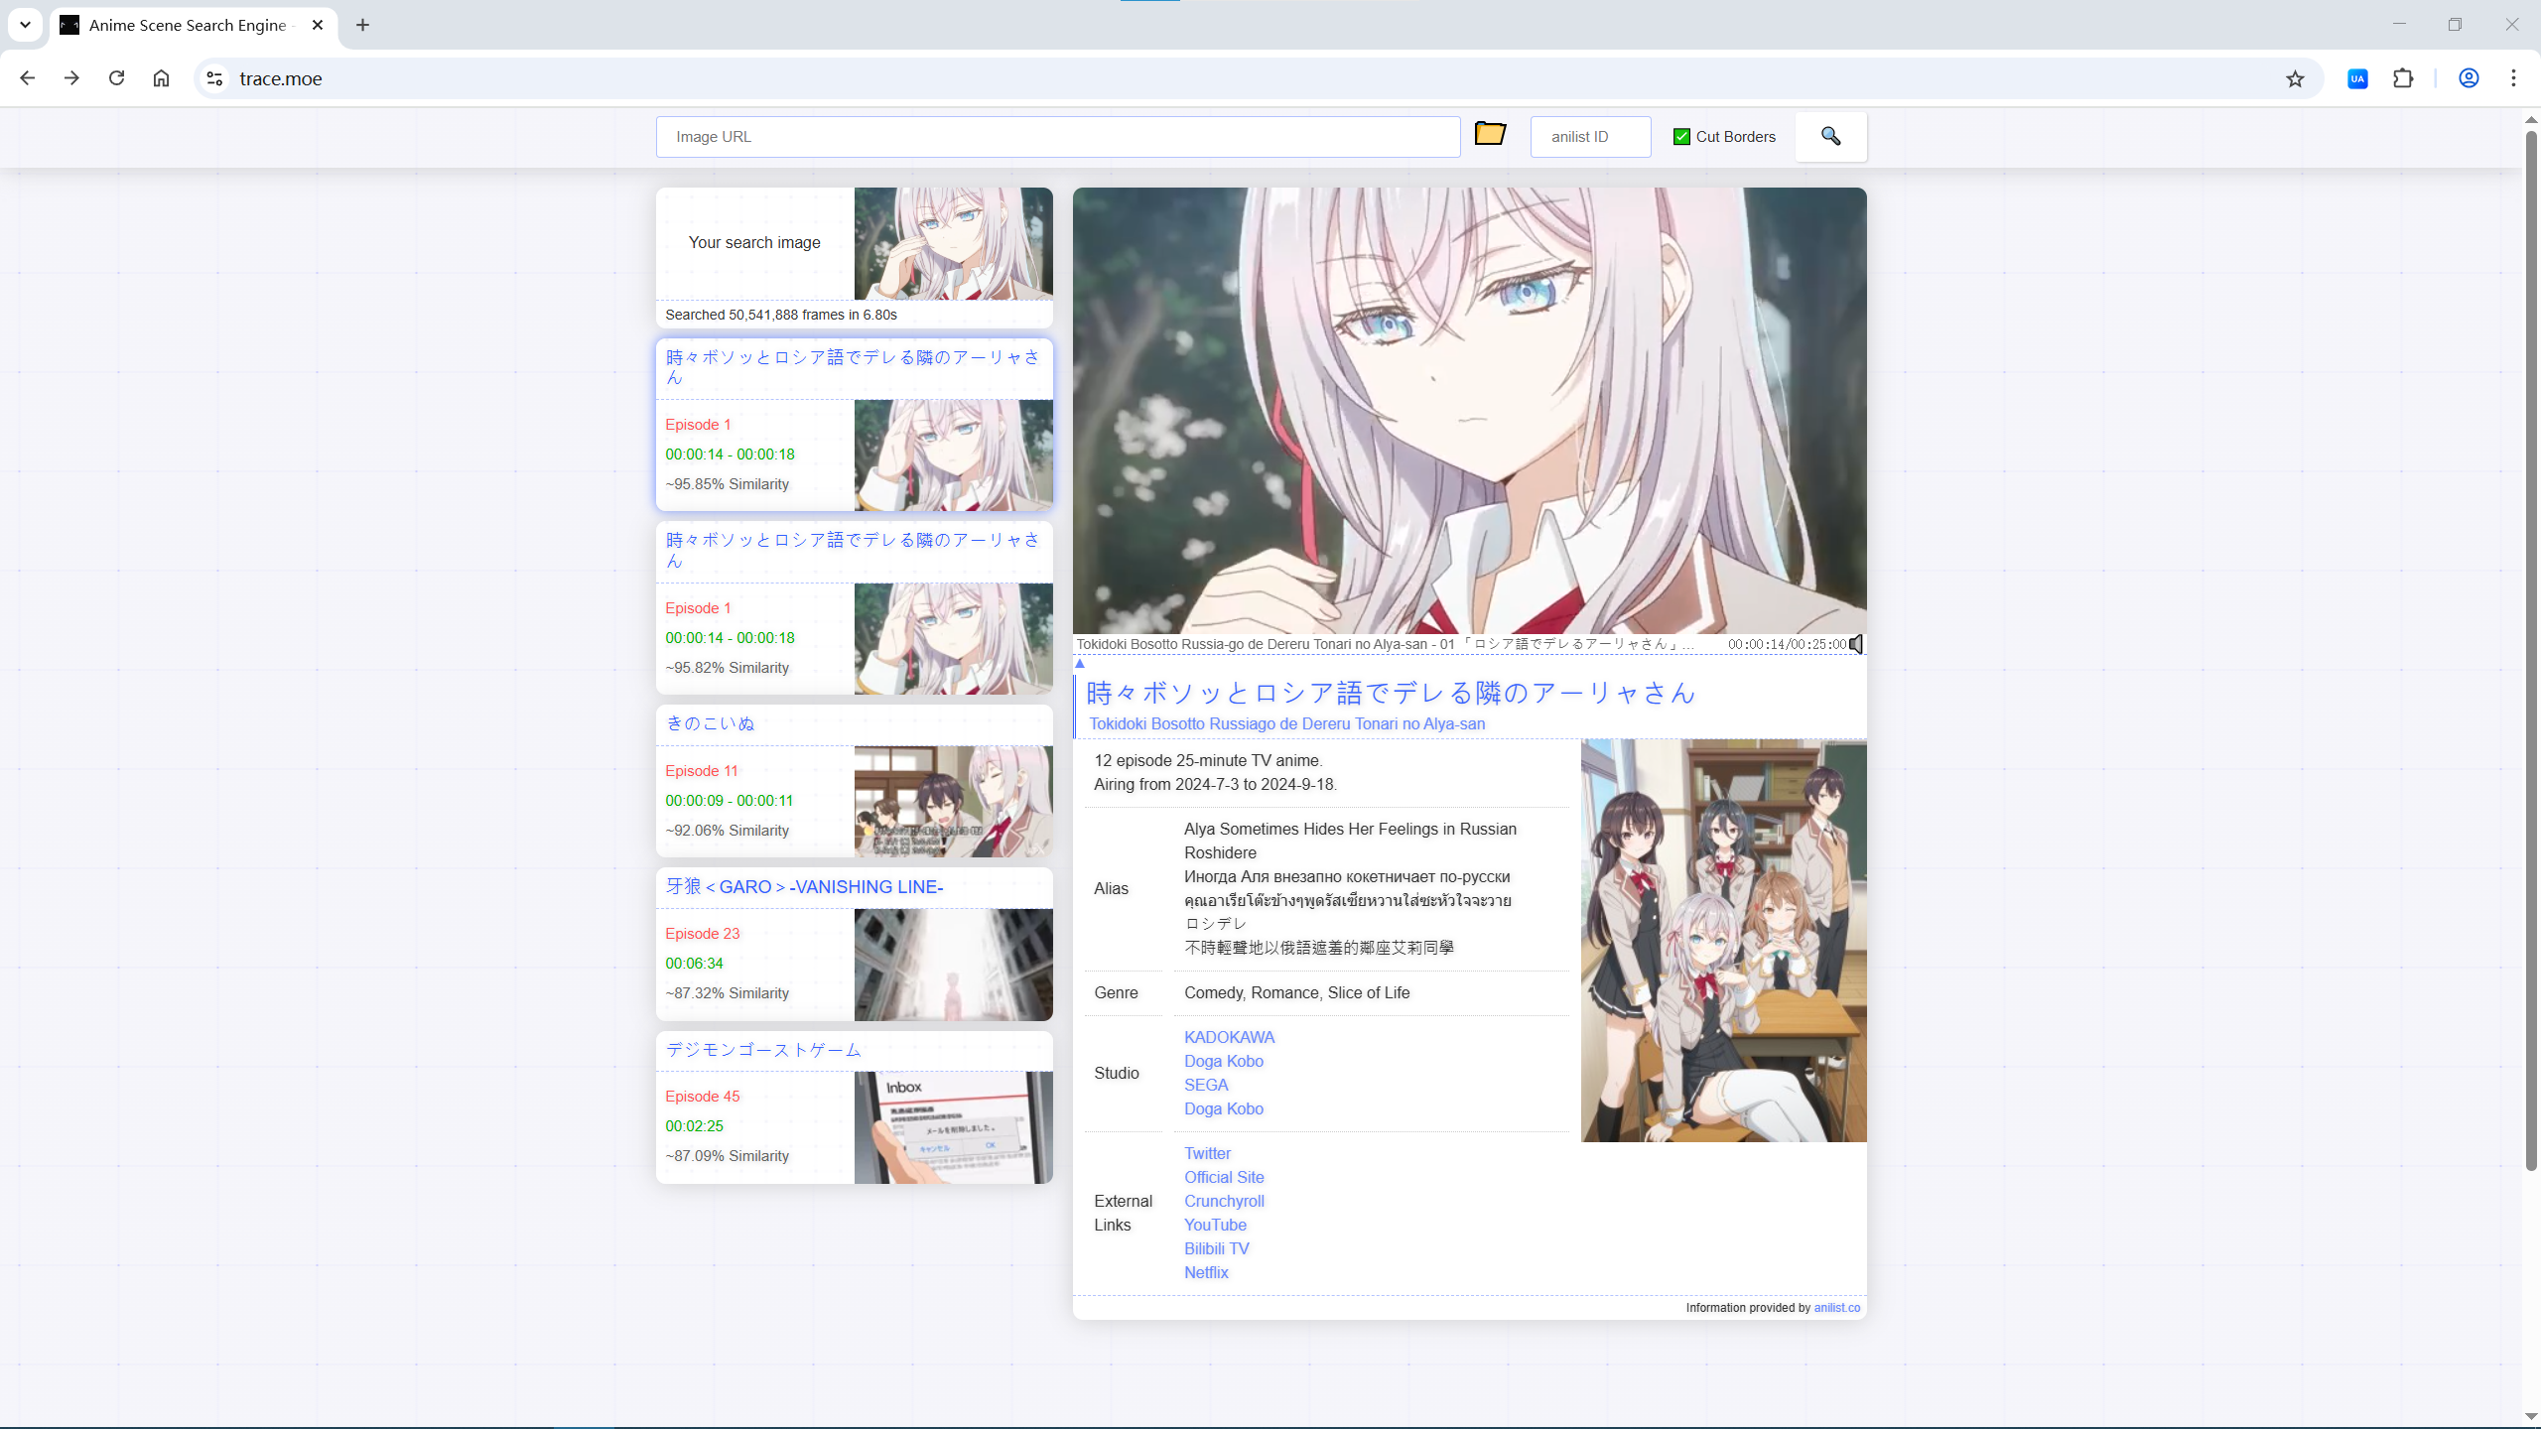This screenshot has height=1429, width=2541.
Task: Open Chrome three-dot menu
Action: [x=2513, y=78]
